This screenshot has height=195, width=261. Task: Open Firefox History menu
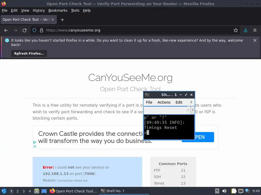pyautogui.click(x=39, y=10)
